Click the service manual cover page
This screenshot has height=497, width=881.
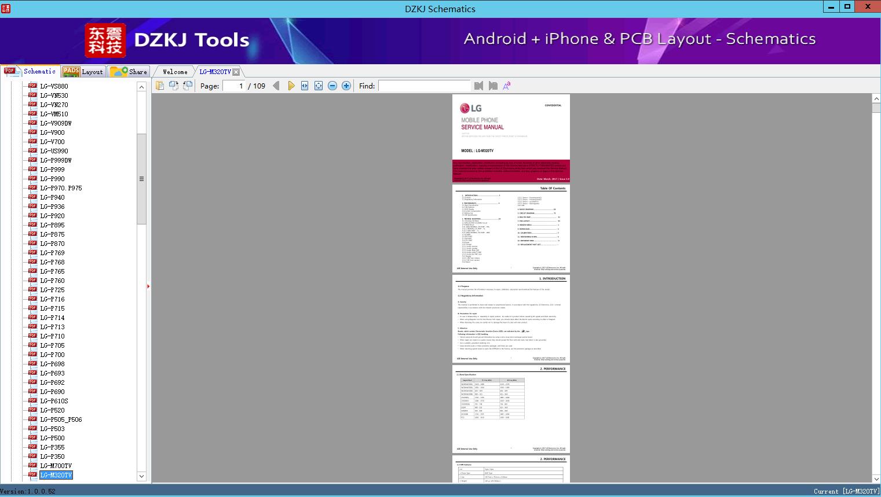(x=511, y=138)
